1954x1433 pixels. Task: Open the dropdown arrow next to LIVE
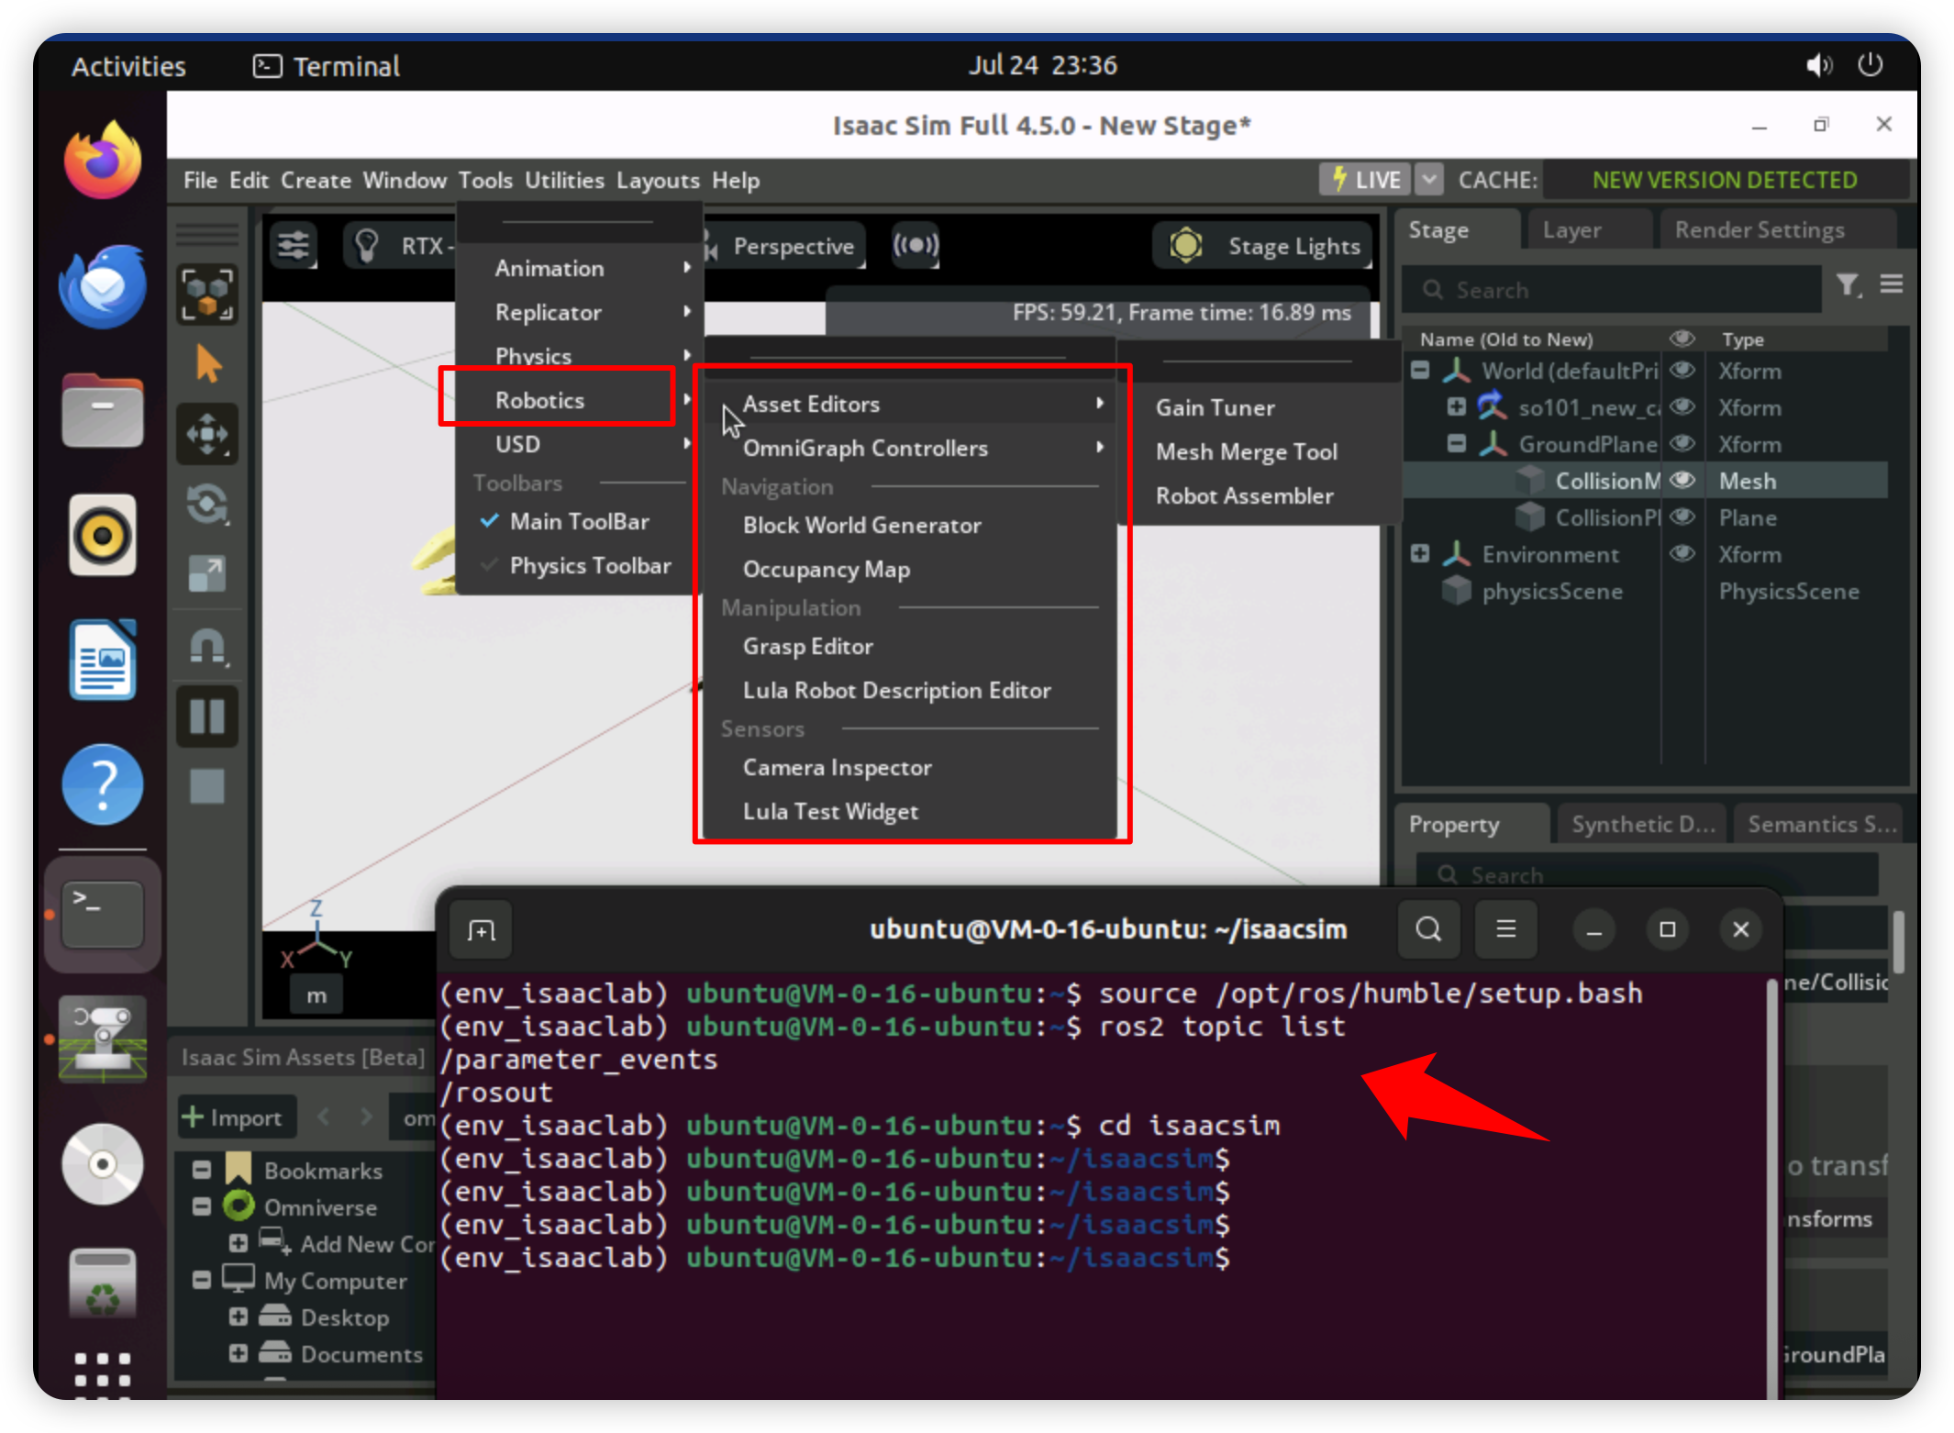pyautogui.click(x=1429, y=179)
